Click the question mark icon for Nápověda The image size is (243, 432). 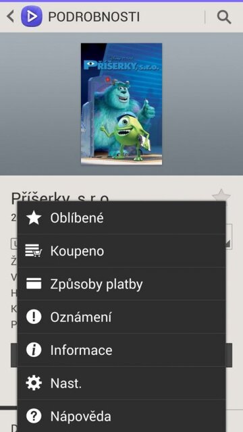[x=34, y=416]
